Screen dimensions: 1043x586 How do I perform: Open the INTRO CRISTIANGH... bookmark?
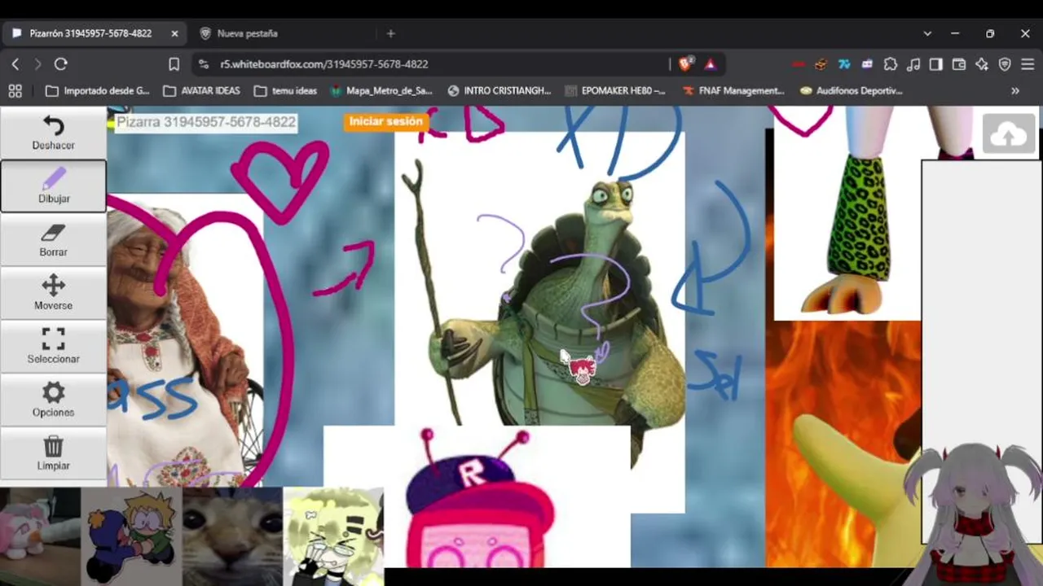499,90
